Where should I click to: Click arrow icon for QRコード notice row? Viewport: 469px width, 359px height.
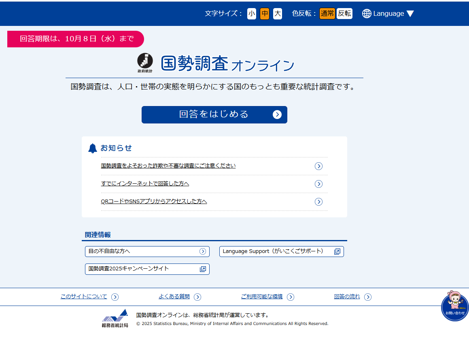pyautogui.click(x=318, y=202)
